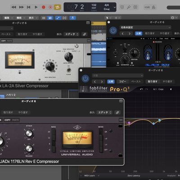Toggle the Catch playhead button
This screenshot has height=180, width=180.
tap(73, 18)
